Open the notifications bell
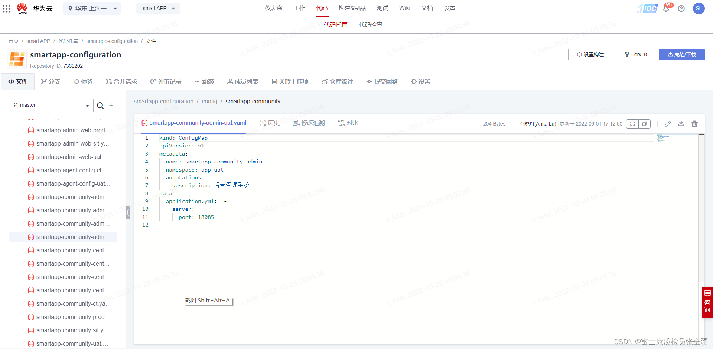 click(666, 8)
